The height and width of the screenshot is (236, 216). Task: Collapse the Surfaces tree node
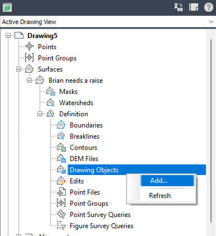tap(18, 69)
